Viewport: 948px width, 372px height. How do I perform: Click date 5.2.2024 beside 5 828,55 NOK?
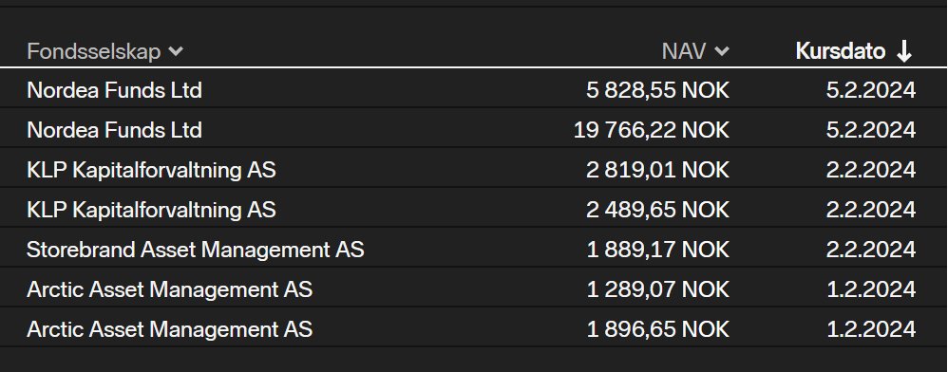[871, 90]
